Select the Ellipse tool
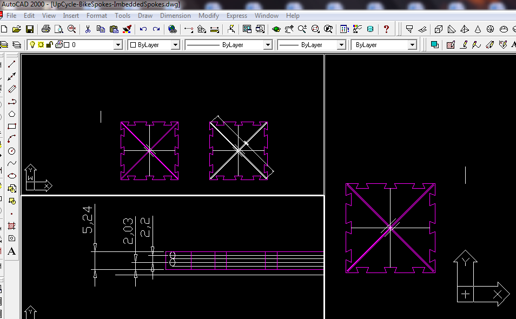This screenshot has width=516, height=319. [11, 176]
